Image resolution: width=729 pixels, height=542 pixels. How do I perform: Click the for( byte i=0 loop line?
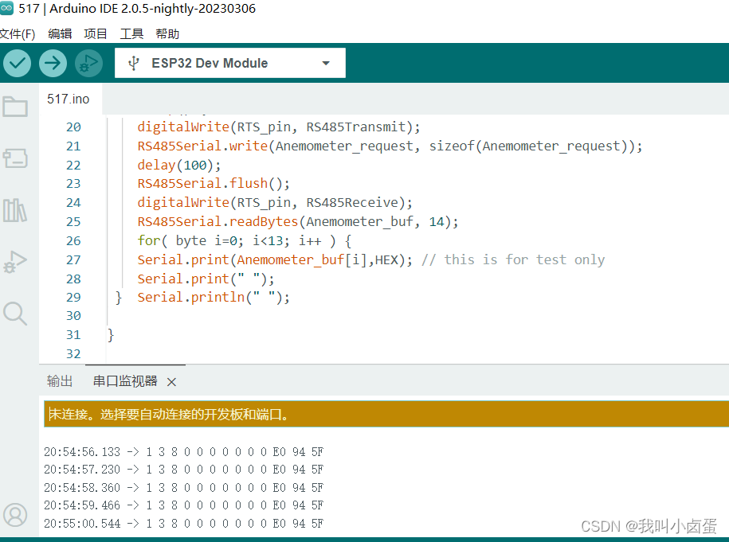coord(244,240)
